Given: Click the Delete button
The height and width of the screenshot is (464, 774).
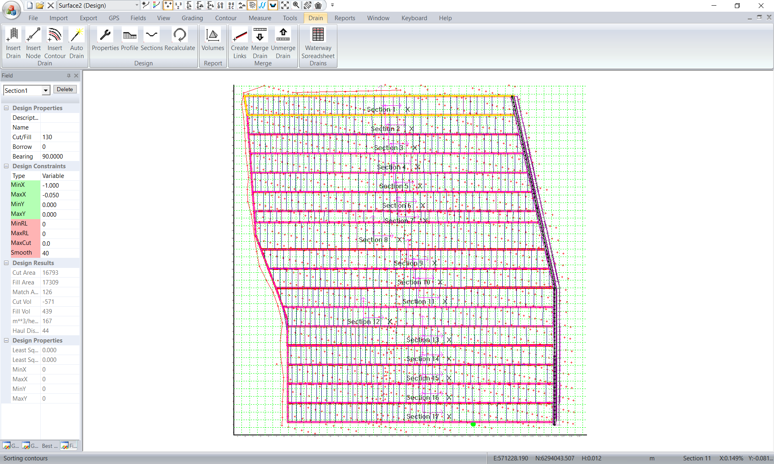Looking at the screenshot, I should pyautogui.click(x=64, y=90).
